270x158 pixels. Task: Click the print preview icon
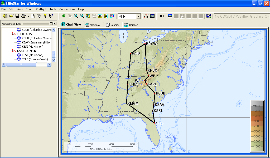click(33, 16)
